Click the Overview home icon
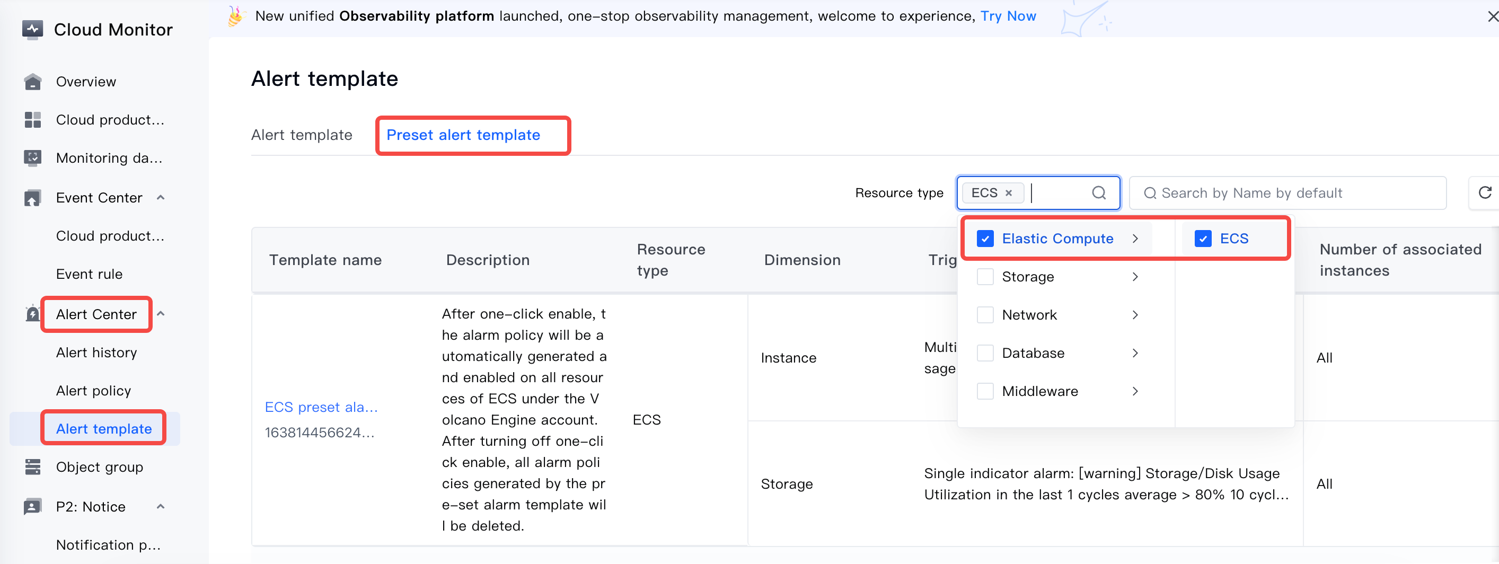The image size is (1499, 564). point(32,82)
